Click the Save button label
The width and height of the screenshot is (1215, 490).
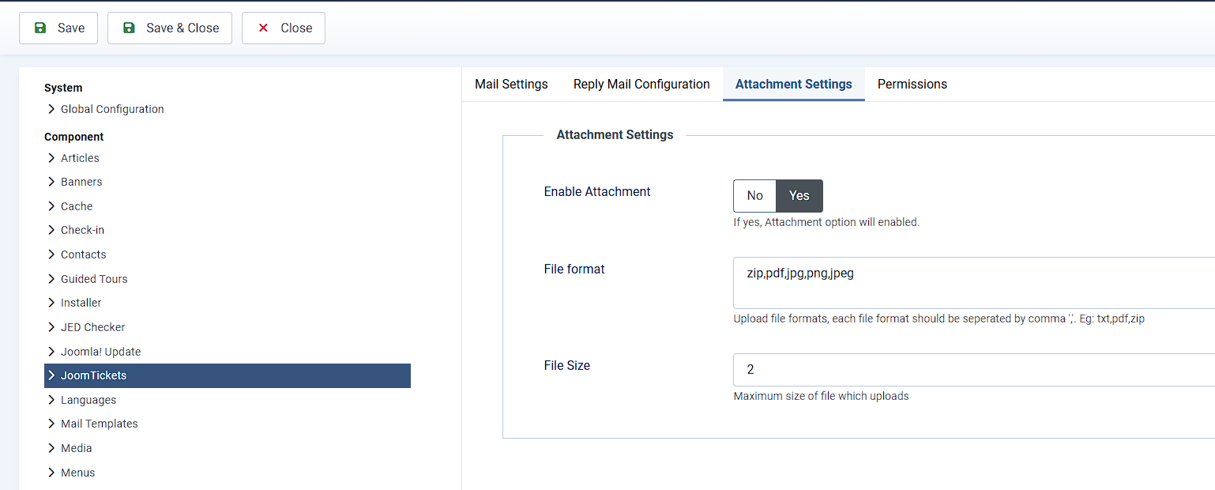(x=71, y=28)
